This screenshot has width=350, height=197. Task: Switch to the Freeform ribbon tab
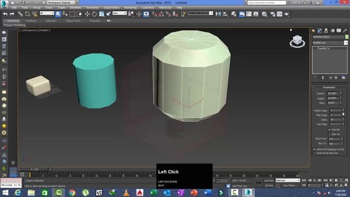pyautogui.click(x=31, y=21)
